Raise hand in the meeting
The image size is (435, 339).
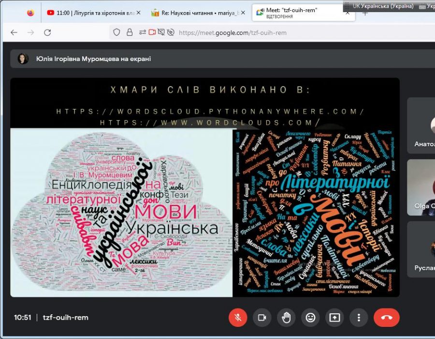[286, 318]
